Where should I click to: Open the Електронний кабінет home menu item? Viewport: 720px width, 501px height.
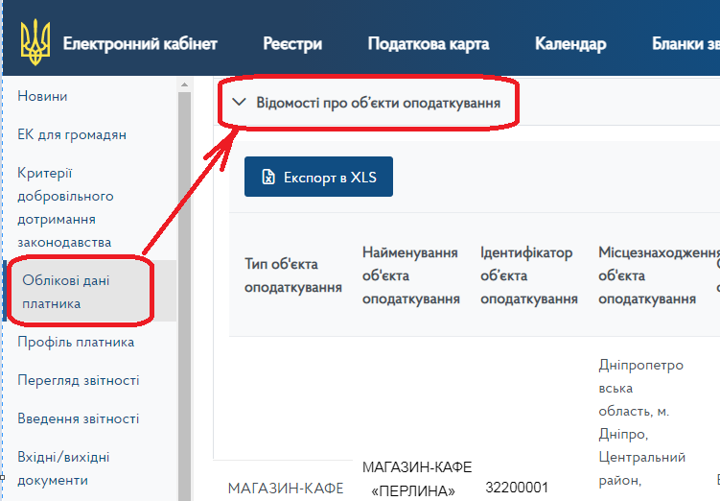[140, 44]
